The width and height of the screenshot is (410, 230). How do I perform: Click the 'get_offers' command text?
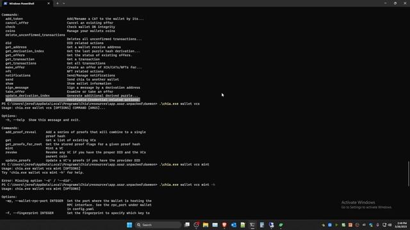click(15, 55)
